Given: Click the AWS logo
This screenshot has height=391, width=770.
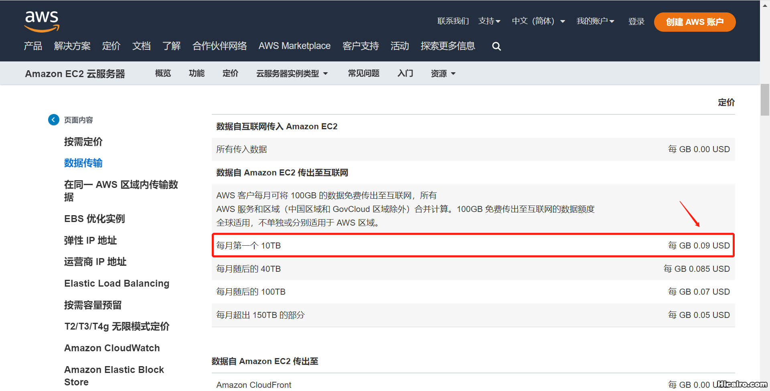Looking at the screenshot, I should pyautogui.click(x=42, y=21).
